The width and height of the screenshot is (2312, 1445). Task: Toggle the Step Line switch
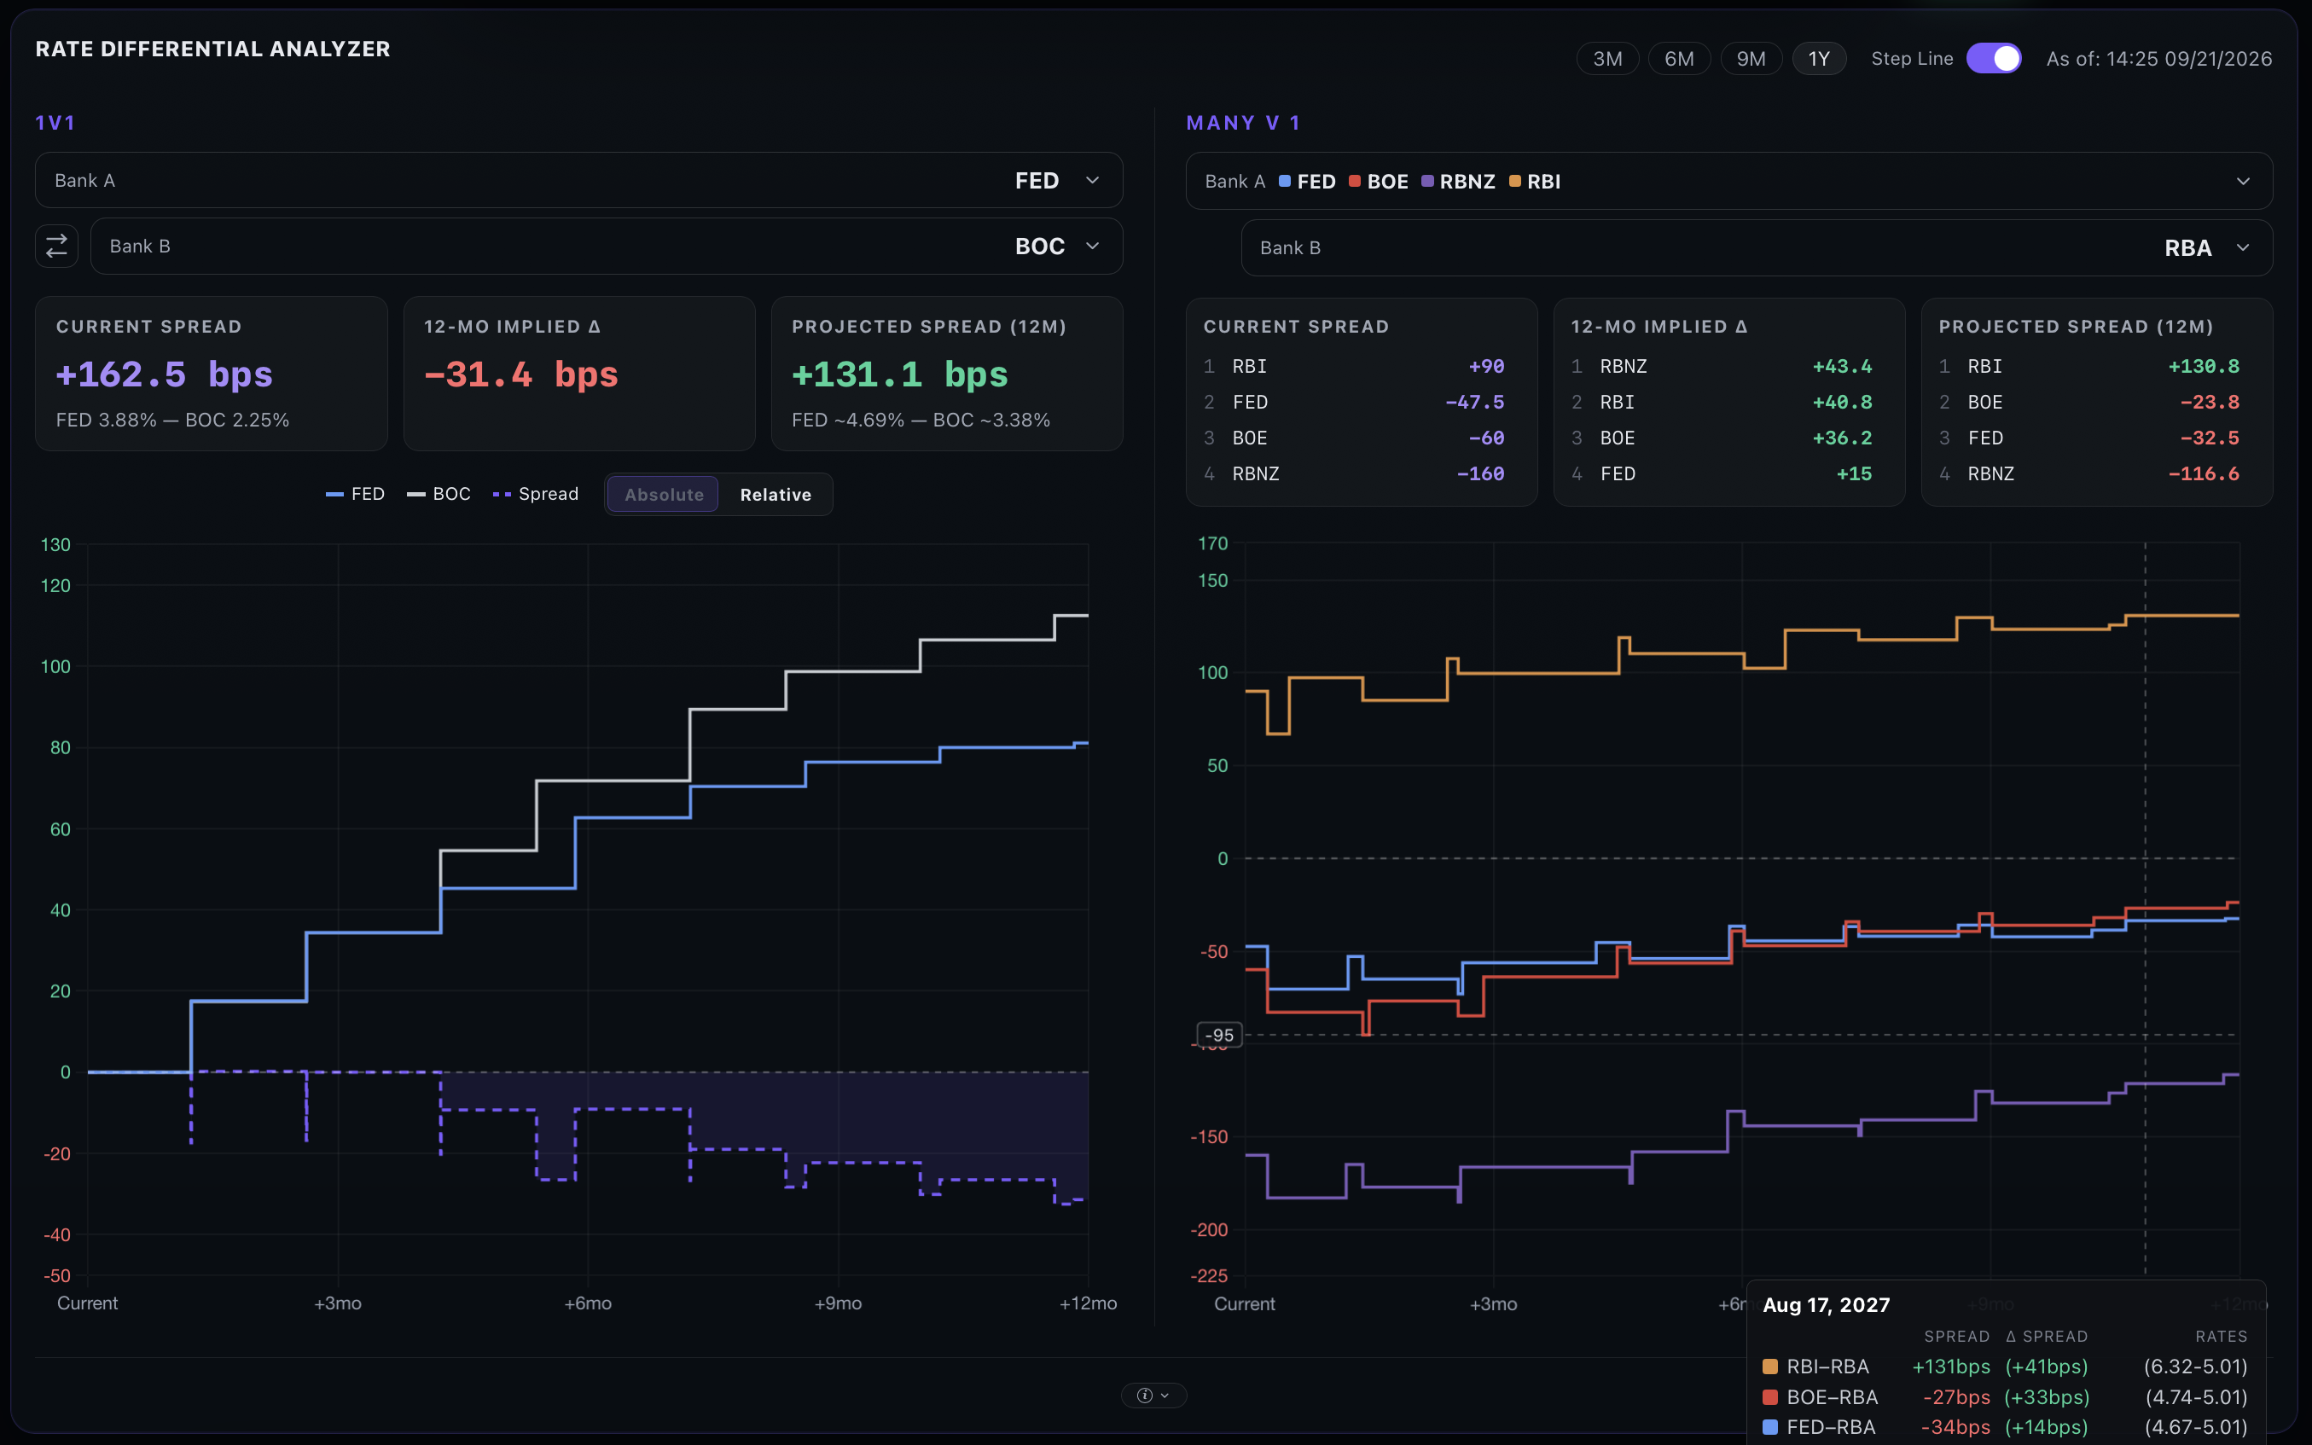pyautogui.click(x=1994, y=58)
